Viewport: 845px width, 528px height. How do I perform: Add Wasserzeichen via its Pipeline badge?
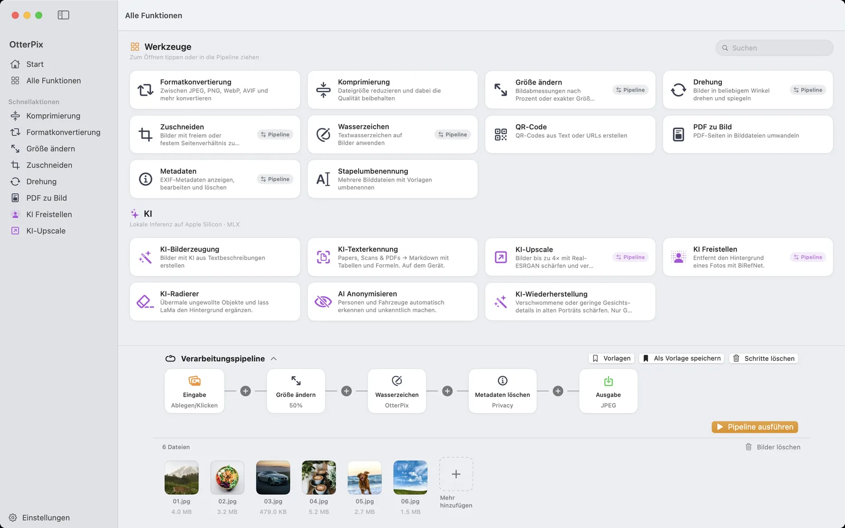pos(453,135)
